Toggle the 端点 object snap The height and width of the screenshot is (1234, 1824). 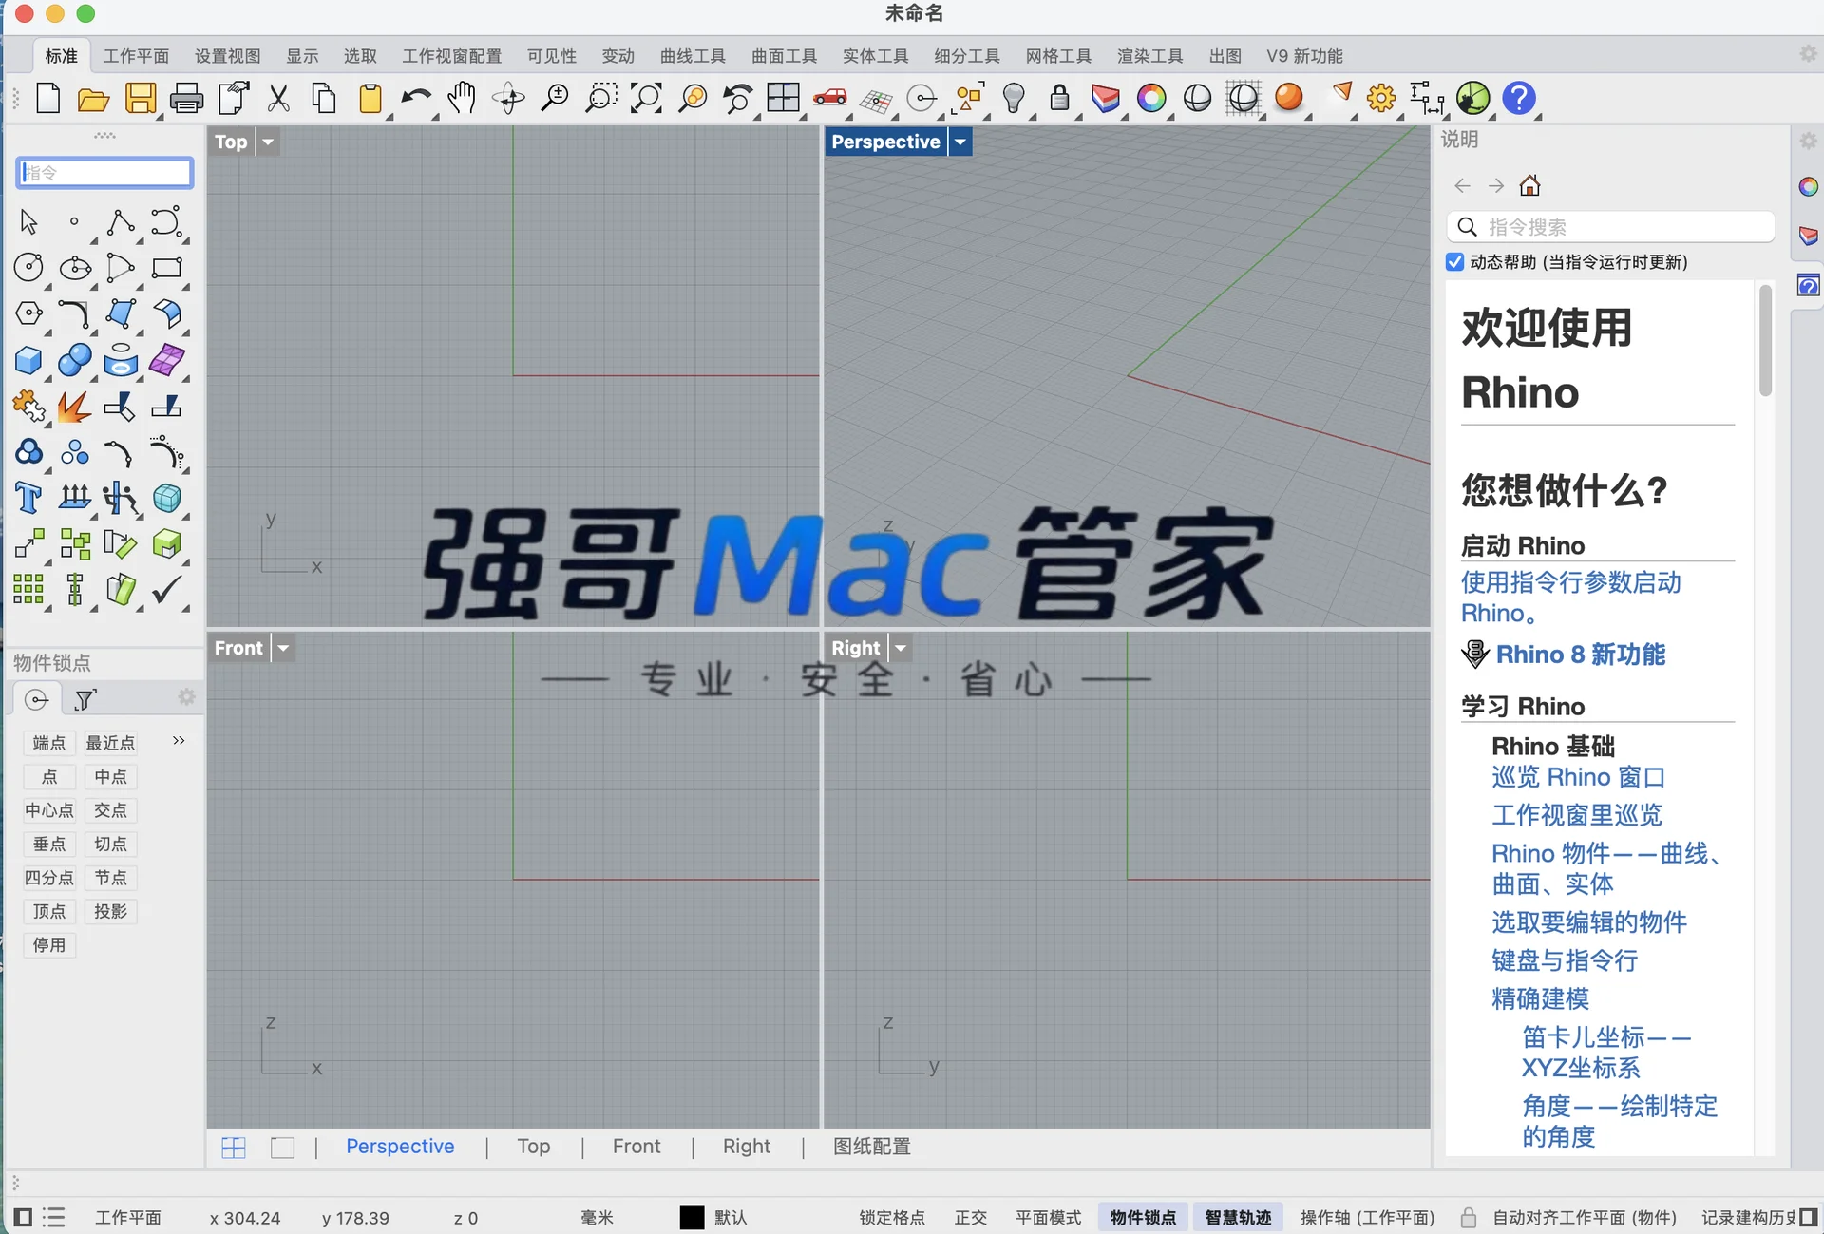49,743
